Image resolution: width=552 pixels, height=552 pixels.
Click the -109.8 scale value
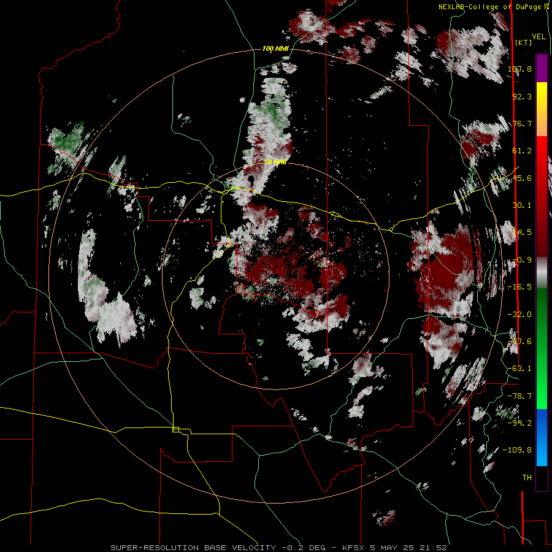coord(518,450)
